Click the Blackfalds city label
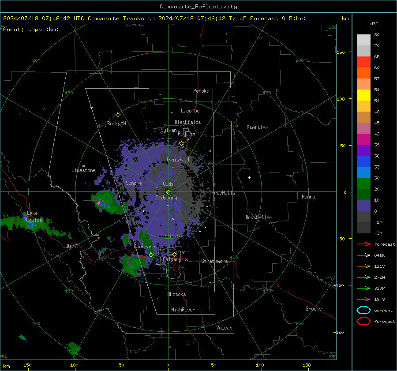 tap(187, 122)
